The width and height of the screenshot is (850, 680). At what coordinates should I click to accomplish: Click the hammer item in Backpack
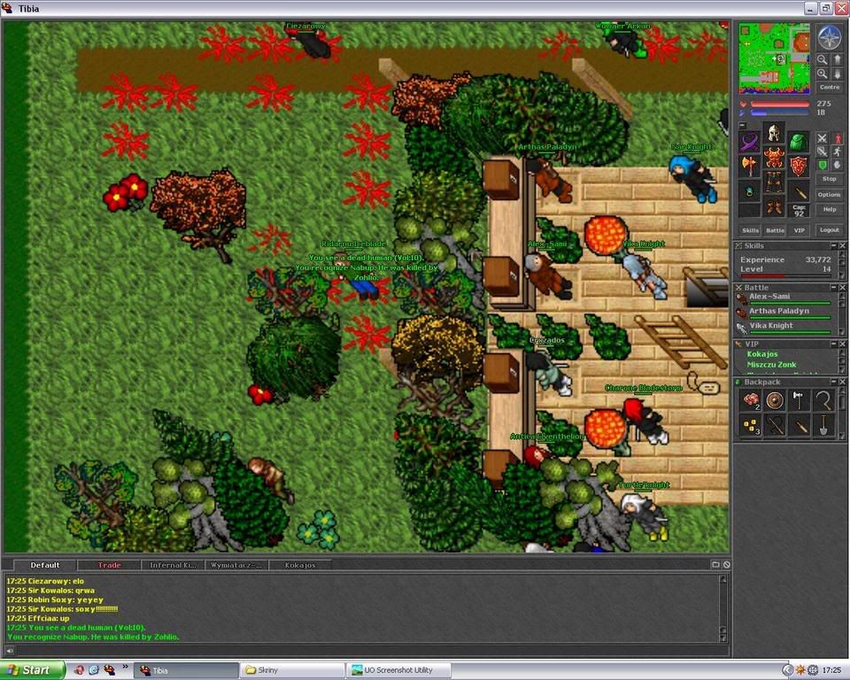pyautogui.click(x=799, y=401)
